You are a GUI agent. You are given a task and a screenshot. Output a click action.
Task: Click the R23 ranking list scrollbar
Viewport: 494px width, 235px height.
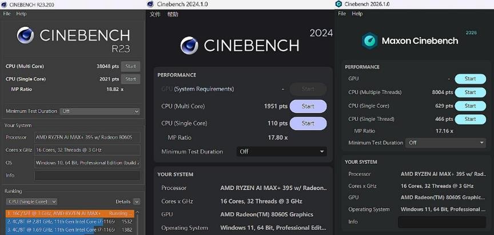138,222
